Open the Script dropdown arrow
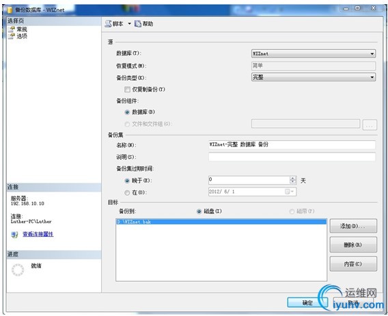 pyautogui.click(x=129, y=24)
